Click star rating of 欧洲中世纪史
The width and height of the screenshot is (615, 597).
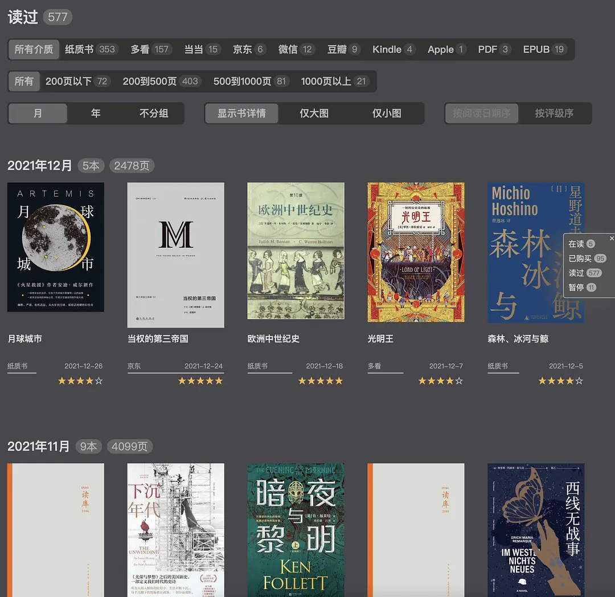(321, 381)
